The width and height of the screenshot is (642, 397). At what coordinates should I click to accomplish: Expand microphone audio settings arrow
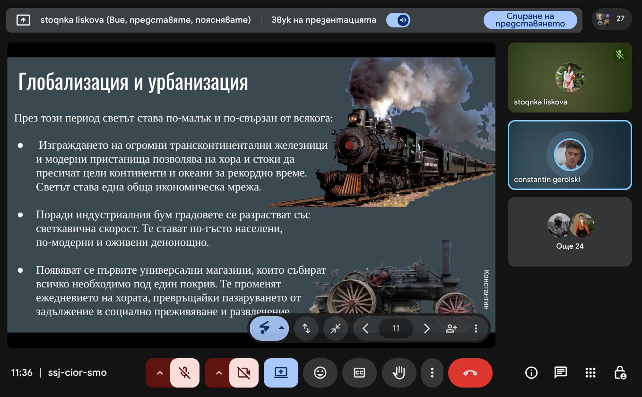(x=160, y=373)
